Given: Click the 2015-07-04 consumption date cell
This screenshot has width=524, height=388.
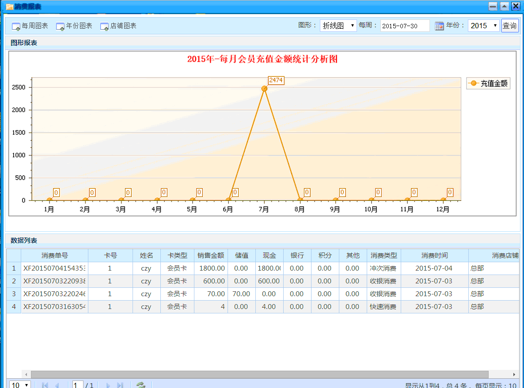Looking at the screenshot, I should pyautogui.click(x=434, y=268).
